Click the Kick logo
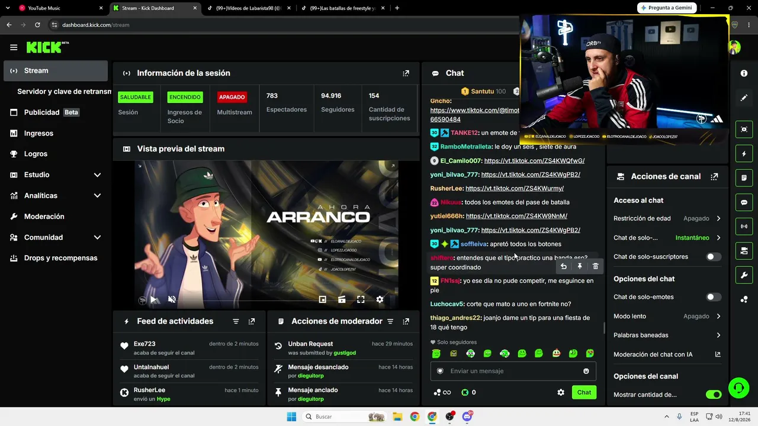Image resolution: width=758 pixels, height=426 pixels. (x=47, y=47)
